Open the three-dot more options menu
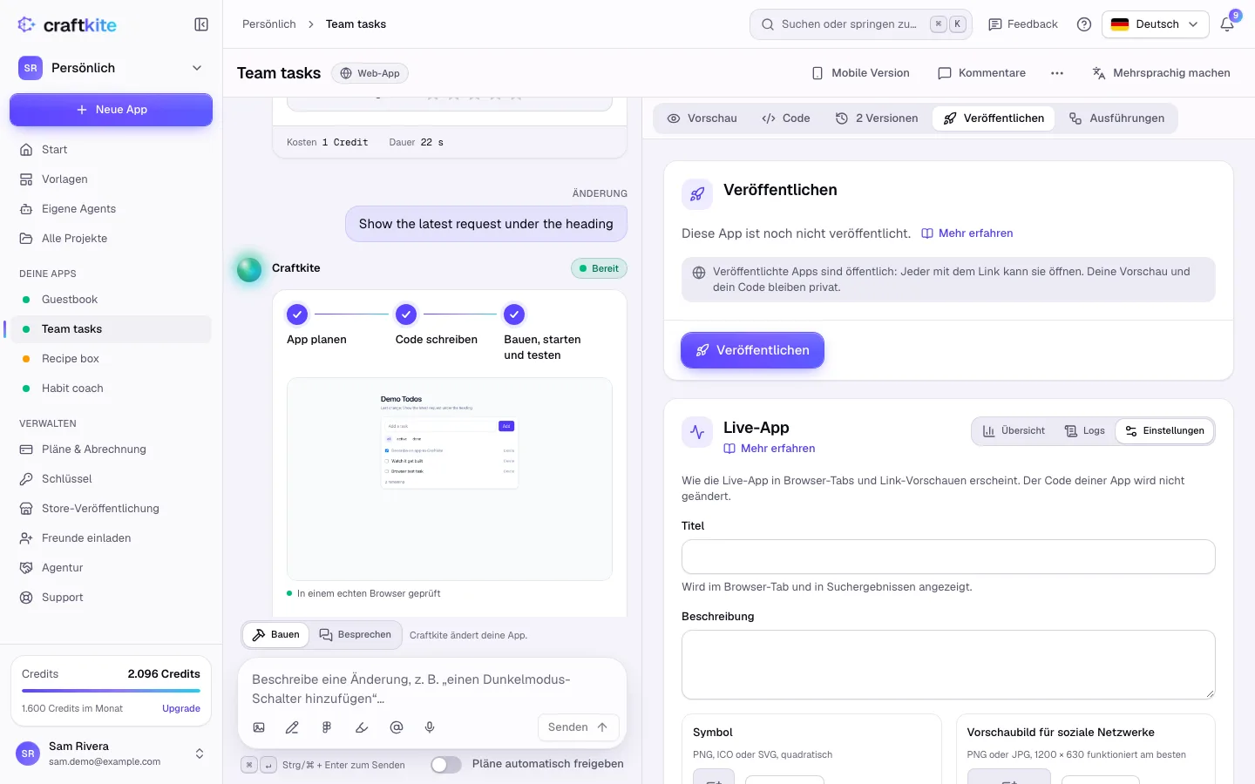1255x784 pixels. (x=1057, y=73)
